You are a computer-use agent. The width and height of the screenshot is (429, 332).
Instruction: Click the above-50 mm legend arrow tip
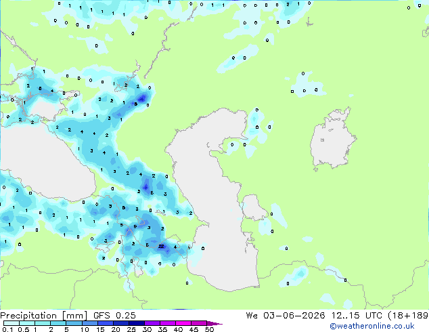click(x=214, y=323)
